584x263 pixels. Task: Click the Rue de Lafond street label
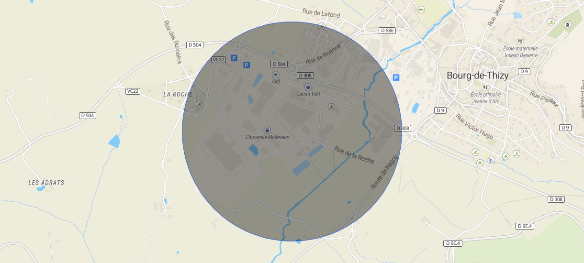(x=321, y=13)
